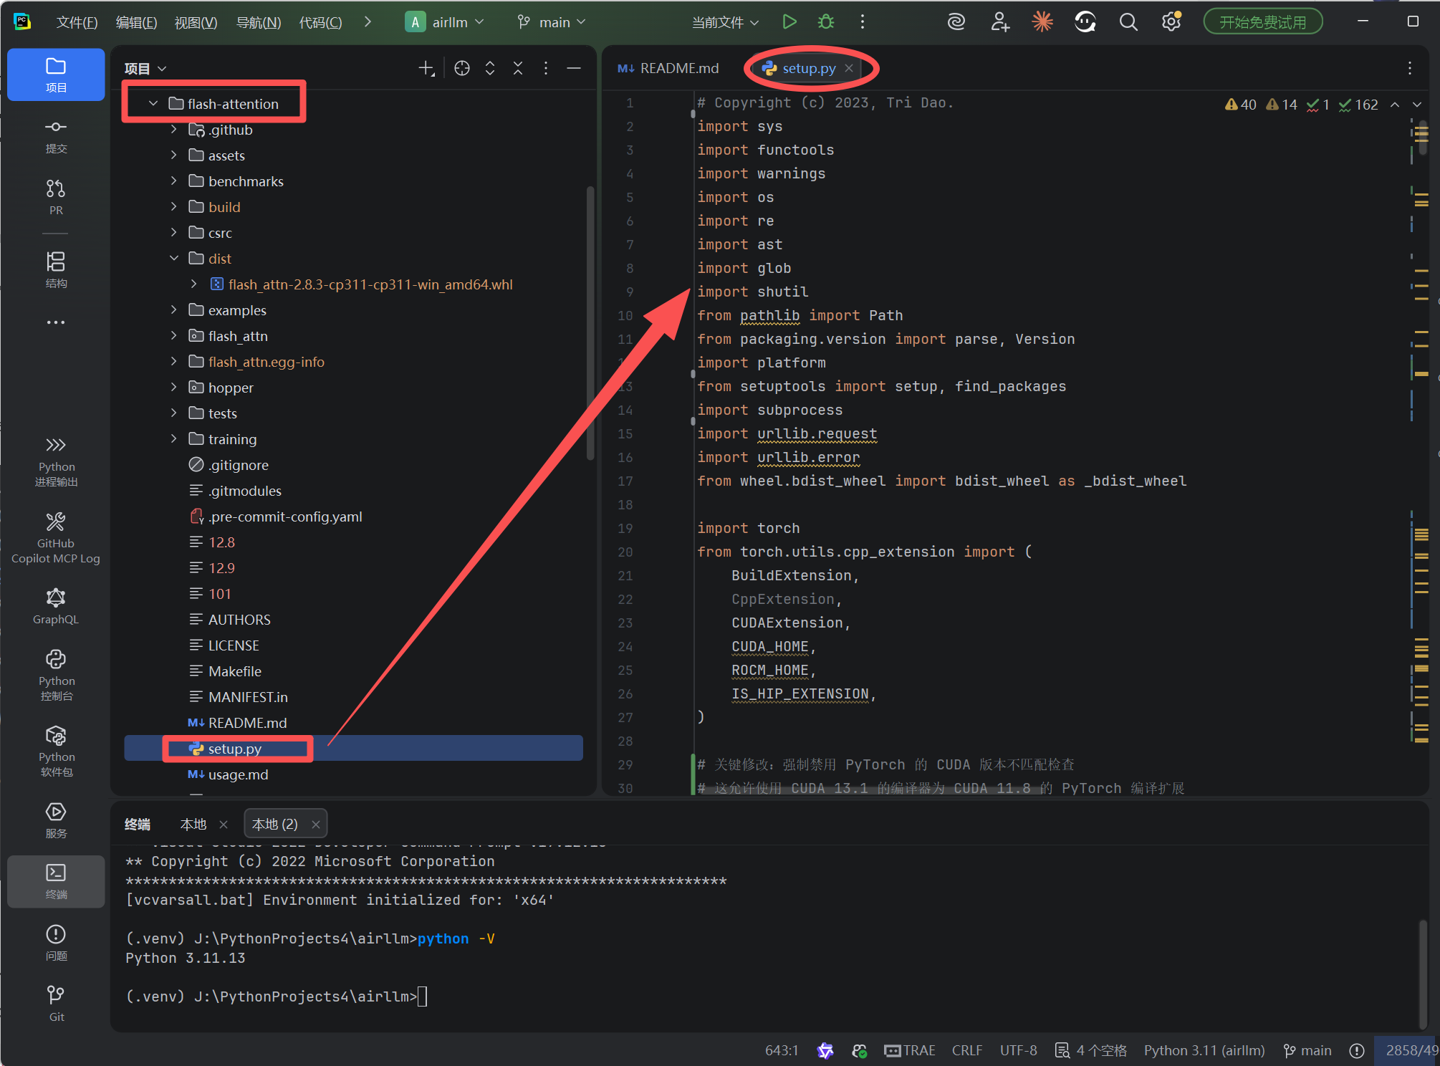The image size is (1440, 1066).
Task: Click the Debug bug icon
Action: (826, 22)
